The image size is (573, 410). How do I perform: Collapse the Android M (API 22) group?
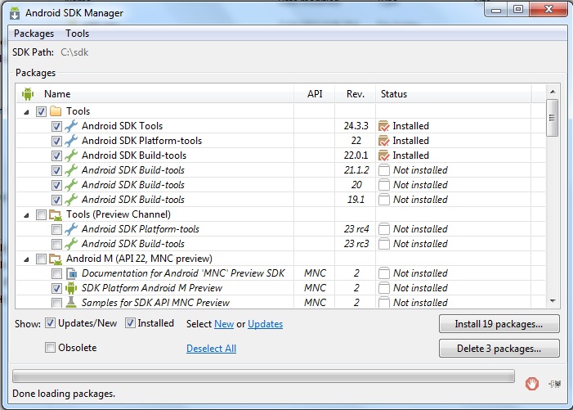28,259
